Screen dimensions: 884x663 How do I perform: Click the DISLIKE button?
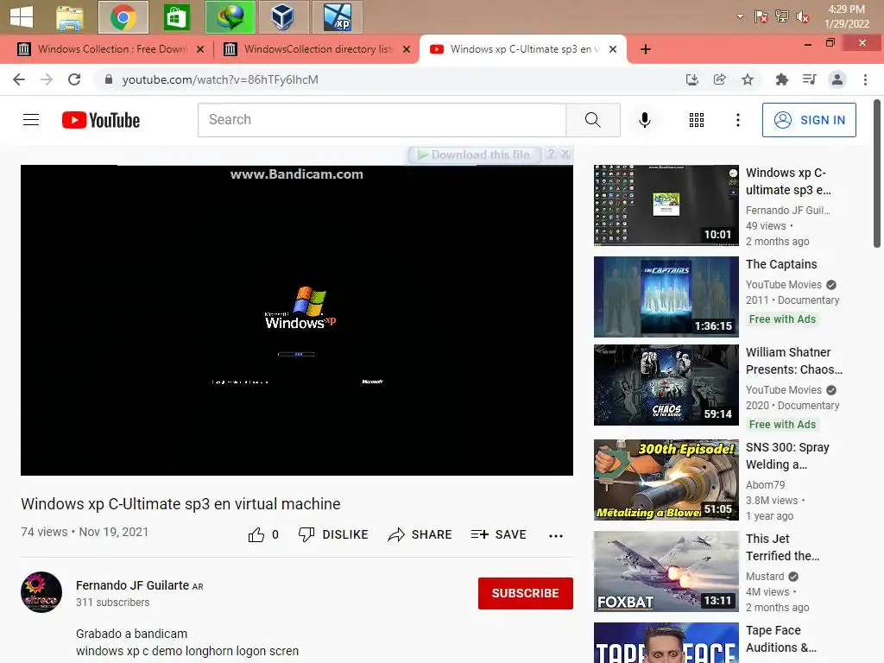click(x=333, y=534)
